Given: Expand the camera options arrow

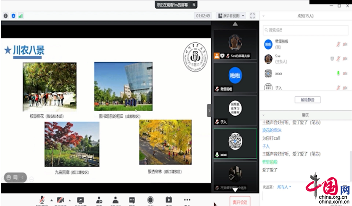Looking at the screenshot, I should pos(69,200).
